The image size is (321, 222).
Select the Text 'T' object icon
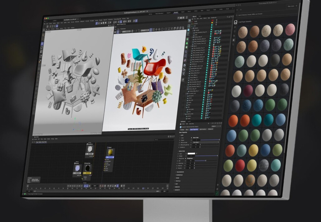[x=188, y=34]
